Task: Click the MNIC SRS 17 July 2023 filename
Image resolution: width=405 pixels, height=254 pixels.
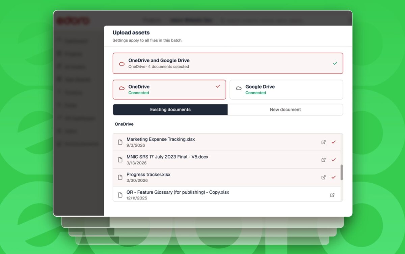Action: click(167, 157)
